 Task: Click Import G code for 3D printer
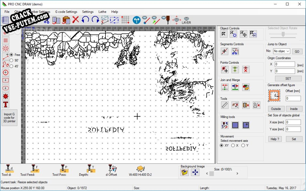pyautogui.click(x=9, y=118)
